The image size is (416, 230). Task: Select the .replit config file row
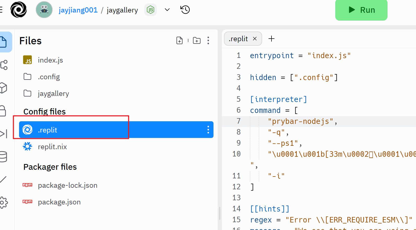pos(116,130)
